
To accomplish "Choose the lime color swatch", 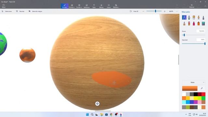I will [200, 98].
